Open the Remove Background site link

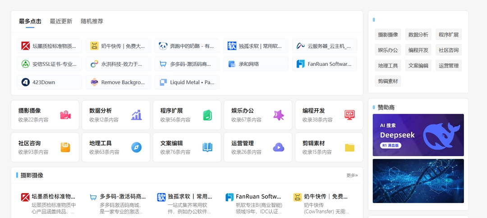(x=118, y=82)
